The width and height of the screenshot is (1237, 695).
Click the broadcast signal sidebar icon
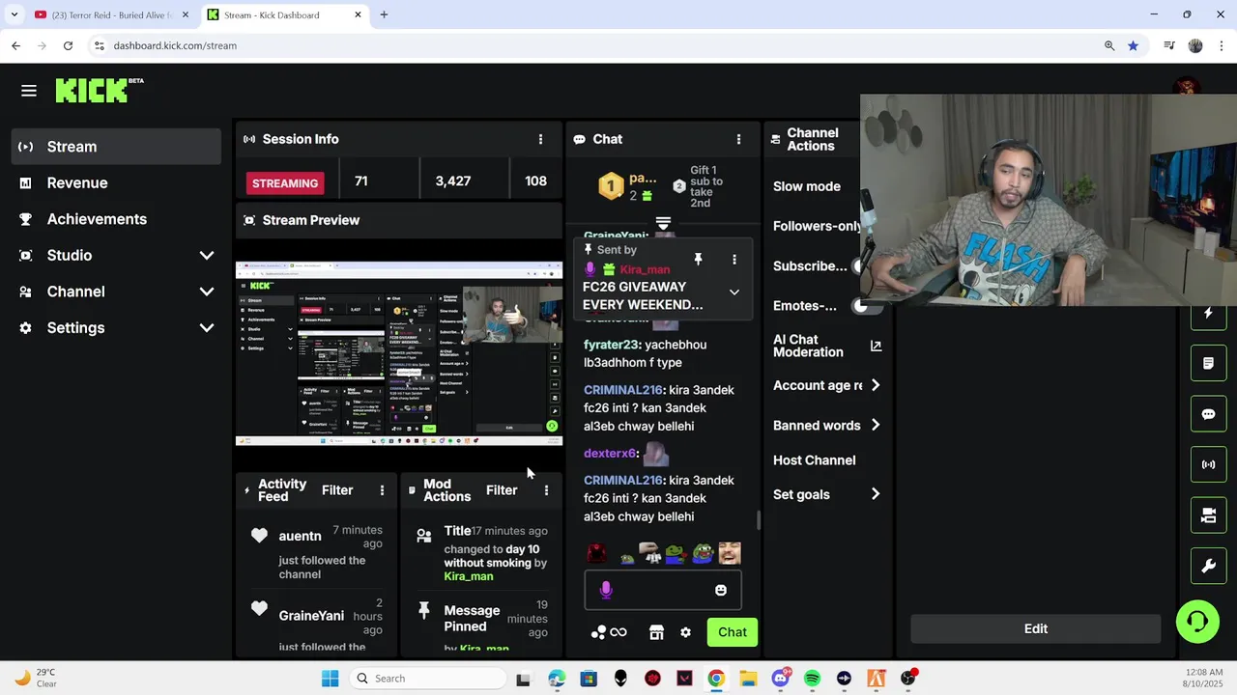[1208, 464]
